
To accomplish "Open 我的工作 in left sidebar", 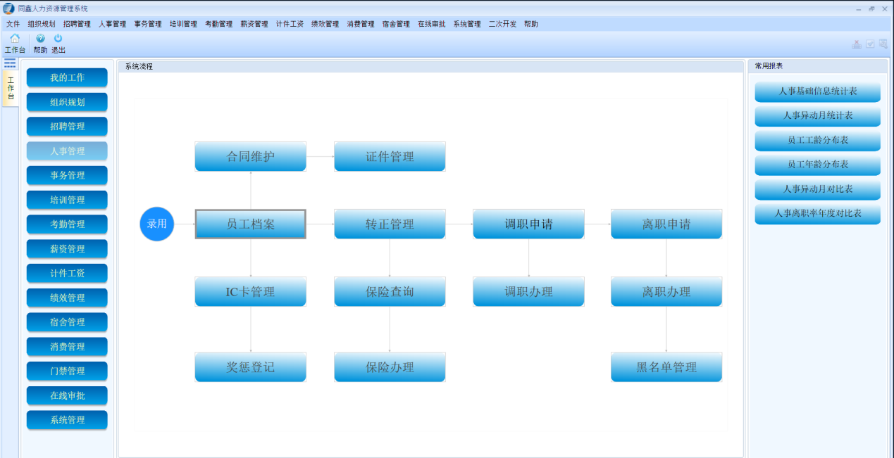I will (x=67, y=77).
